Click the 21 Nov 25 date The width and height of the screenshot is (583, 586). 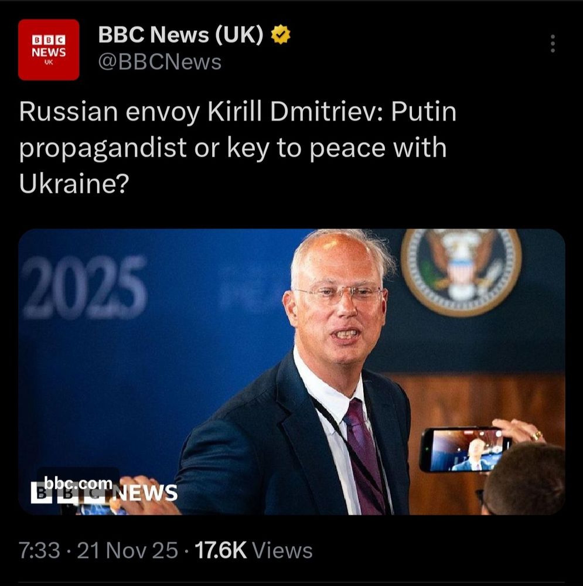click(x=127, y=550)
